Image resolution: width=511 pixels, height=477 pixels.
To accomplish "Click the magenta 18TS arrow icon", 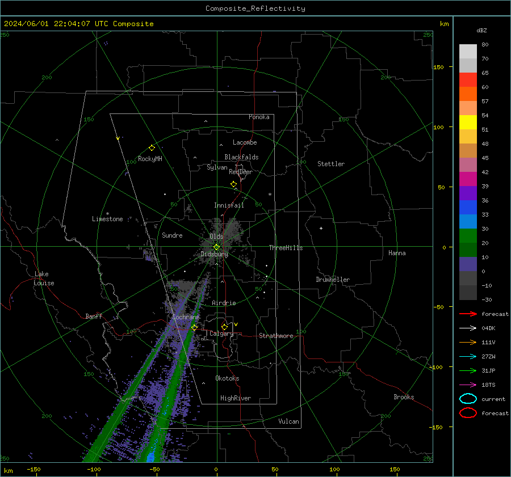I will pos(468,385).
